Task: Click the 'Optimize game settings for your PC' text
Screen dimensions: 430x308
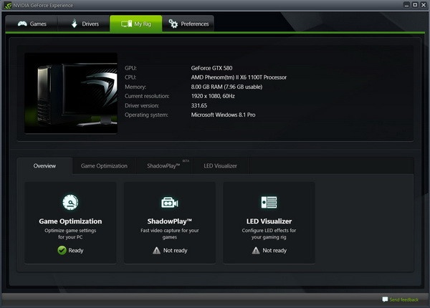Action: tap(70, 234)
